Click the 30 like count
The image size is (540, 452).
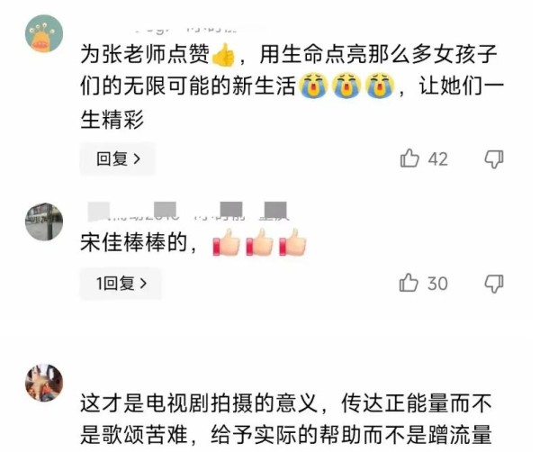point(437,284)
